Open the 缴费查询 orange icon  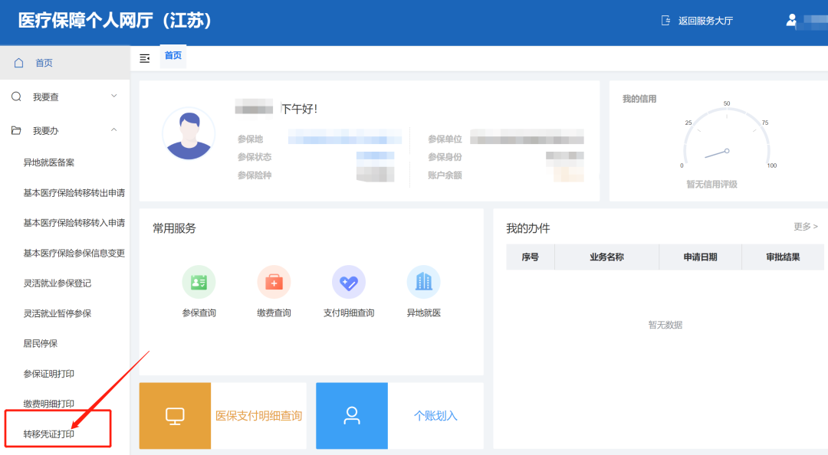[274, 282]
